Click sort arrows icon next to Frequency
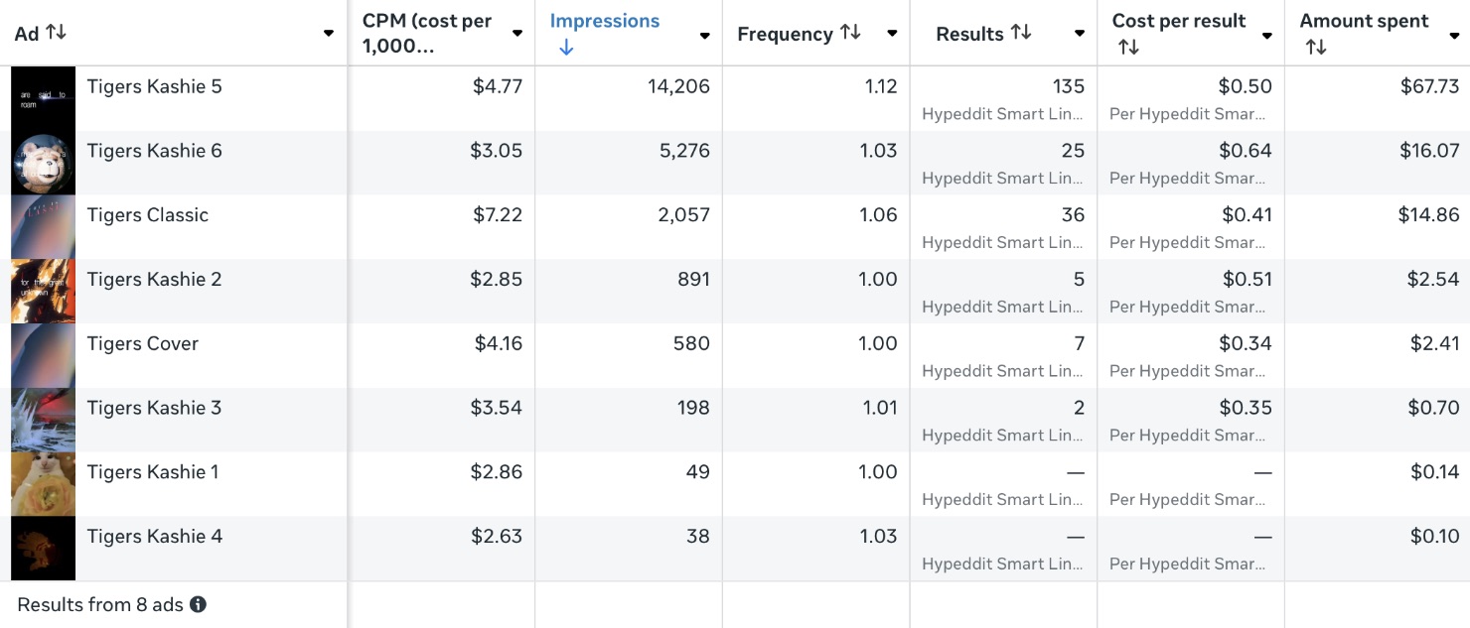 pos(850,33)
